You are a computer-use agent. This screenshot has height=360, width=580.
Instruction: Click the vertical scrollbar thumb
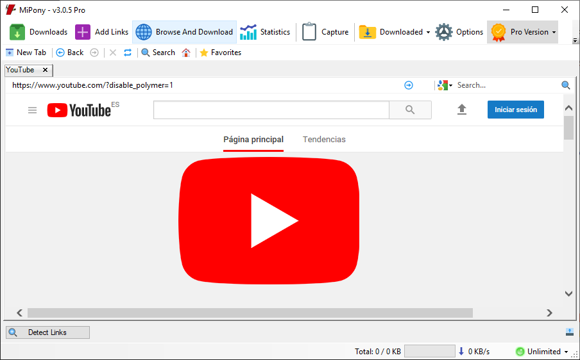coord(568,127)
